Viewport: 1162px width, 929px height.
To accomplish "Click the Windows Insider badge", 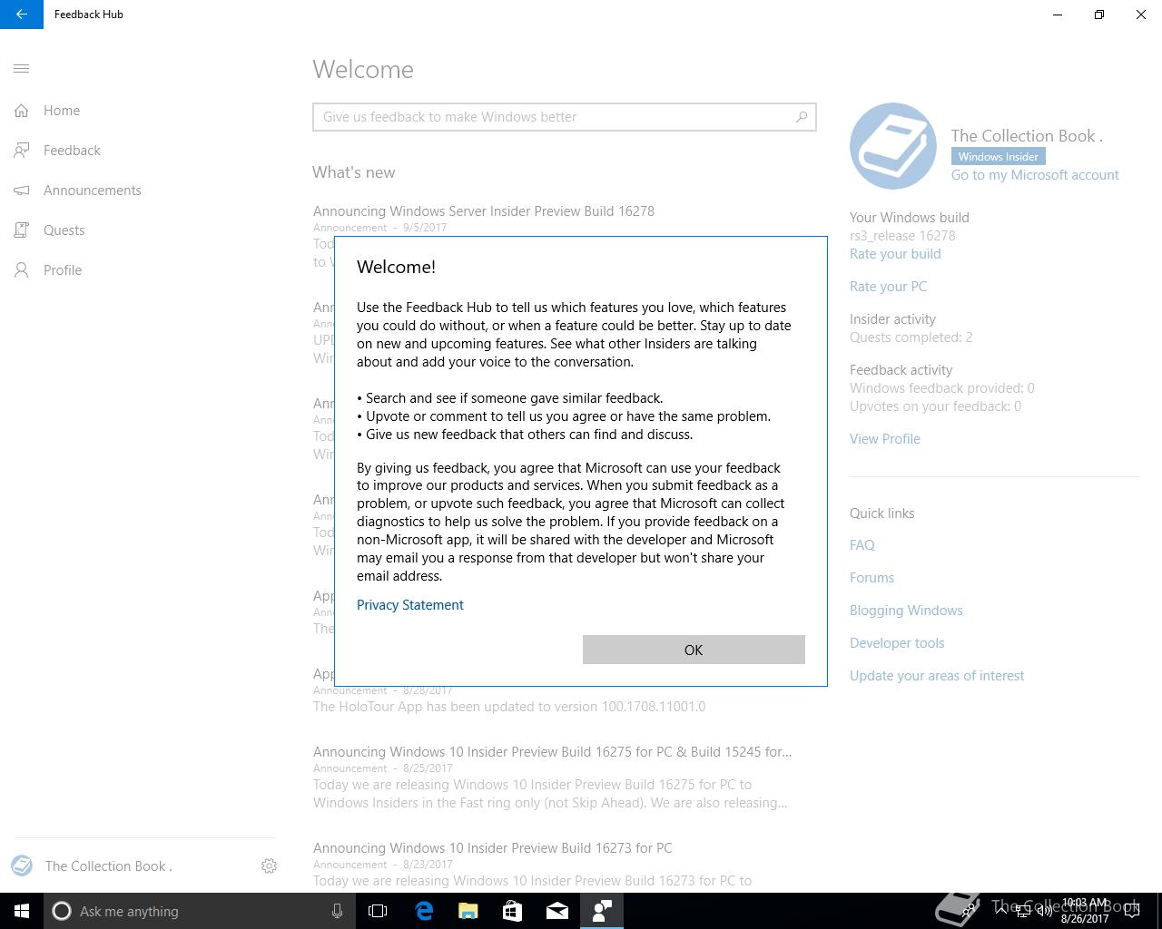I will tap(998, 157).
